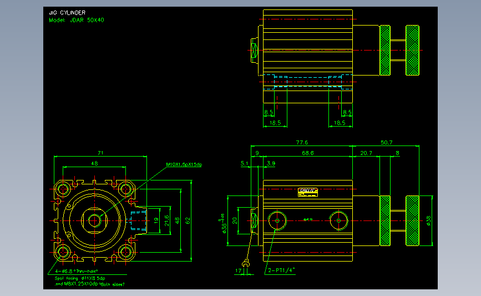The image size is (481, 296).
Task: Select the 9 dimension value
Action: [x=257, y=153]
